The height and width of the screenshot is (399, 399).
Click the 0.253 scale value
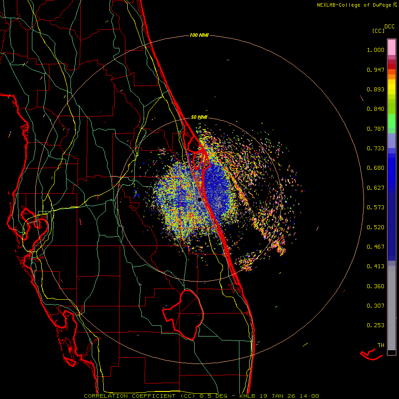click(x=376, y=325)
